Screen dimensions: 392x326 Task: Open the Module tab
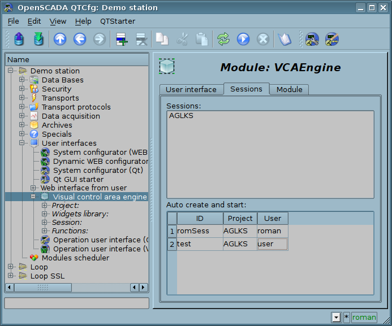pos(289,89)
